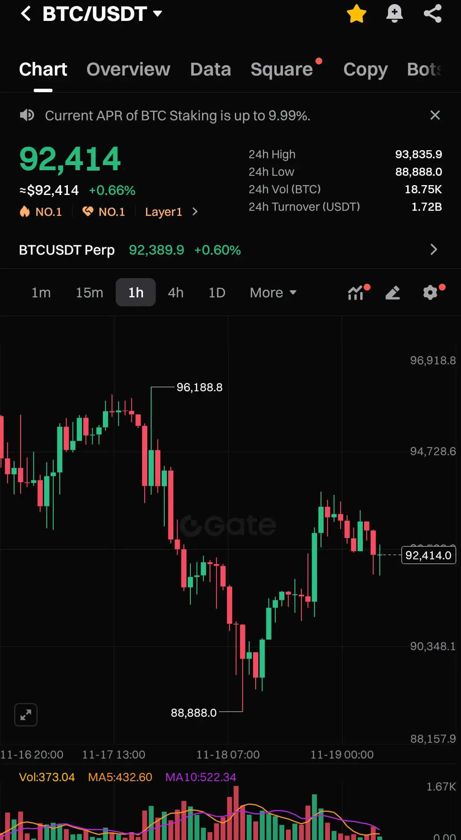Open the Bots tab
This screenshot has height=840, width=461.
tap(424, 69)
